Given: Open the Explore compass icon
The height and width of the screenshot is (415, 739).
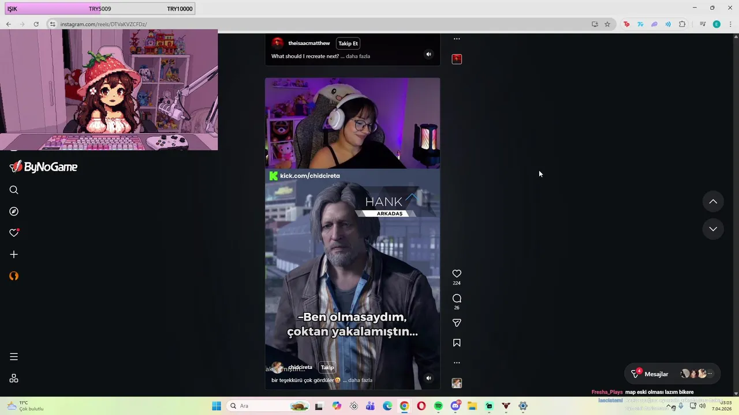Looking at the screenshot, I should click(14, 212).
